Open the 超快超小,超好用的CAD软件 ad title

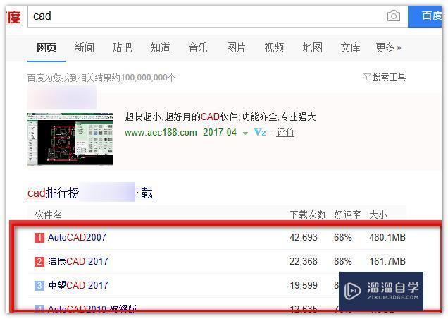click(x=220, y=117)
